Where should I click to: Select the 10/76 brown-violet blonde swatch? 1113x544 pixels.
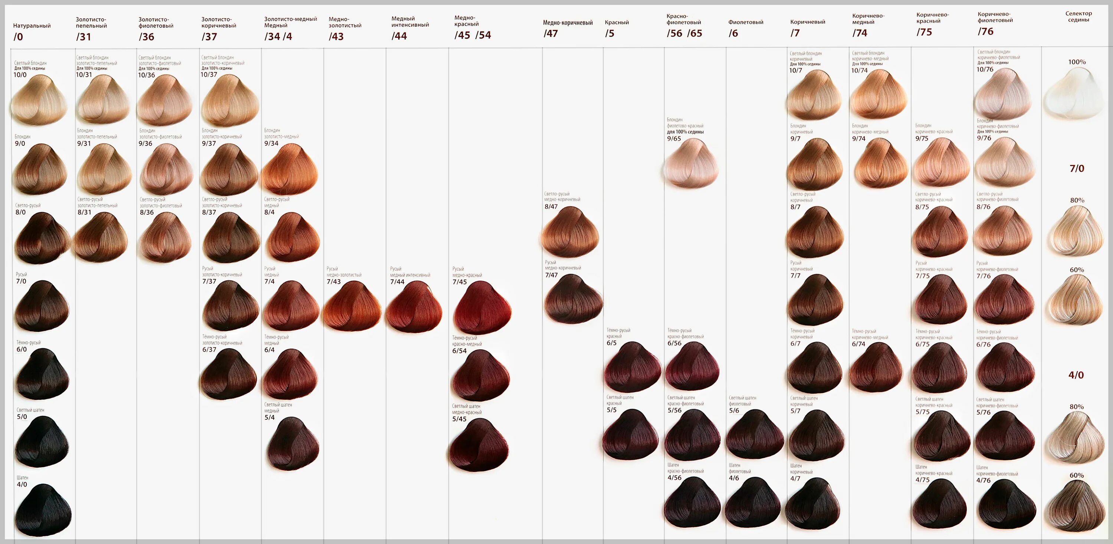(x=1003, y=95)
